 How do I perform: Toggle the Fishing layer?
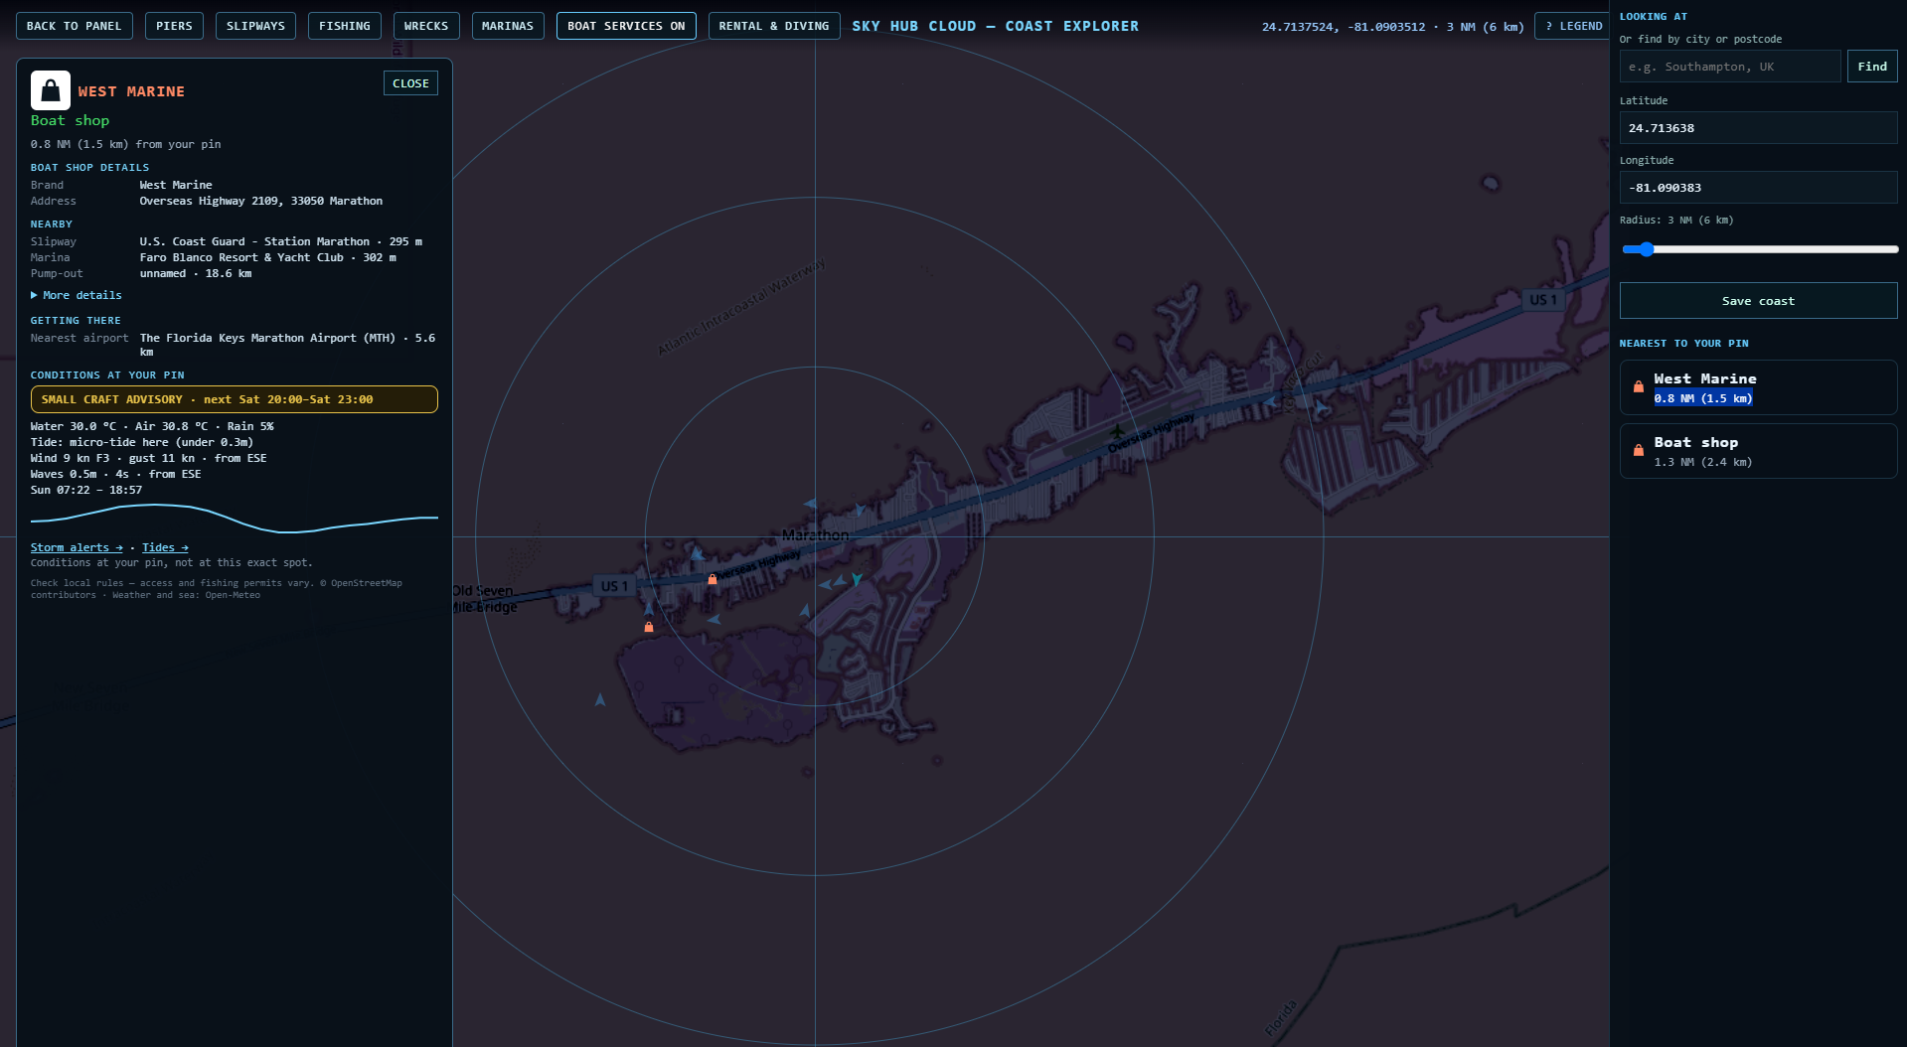click(x=345, y=26)
